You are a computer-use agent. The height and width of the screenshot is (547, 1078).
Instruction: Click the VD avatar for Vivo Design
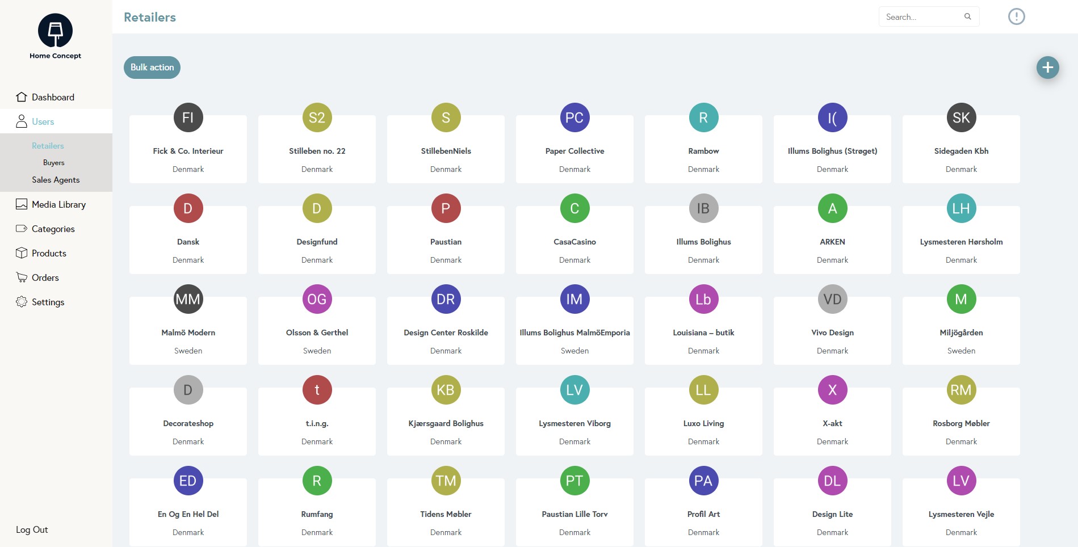[832, 299]
